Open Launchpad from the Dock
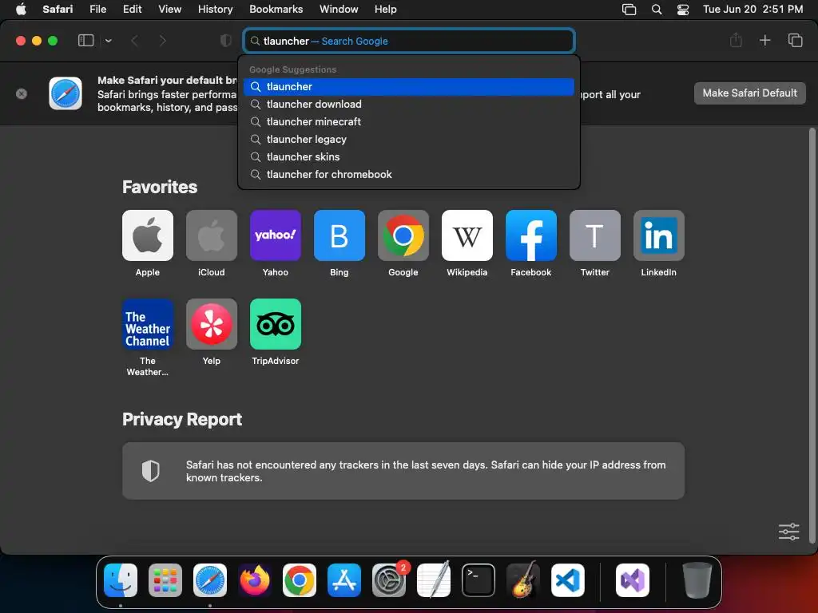 coord(165,580)
